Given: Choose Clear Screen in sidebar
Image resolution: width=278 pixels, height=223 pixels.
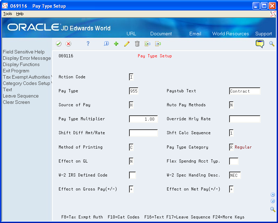Looking at the screenshot, I should click(x=16, y=102).
